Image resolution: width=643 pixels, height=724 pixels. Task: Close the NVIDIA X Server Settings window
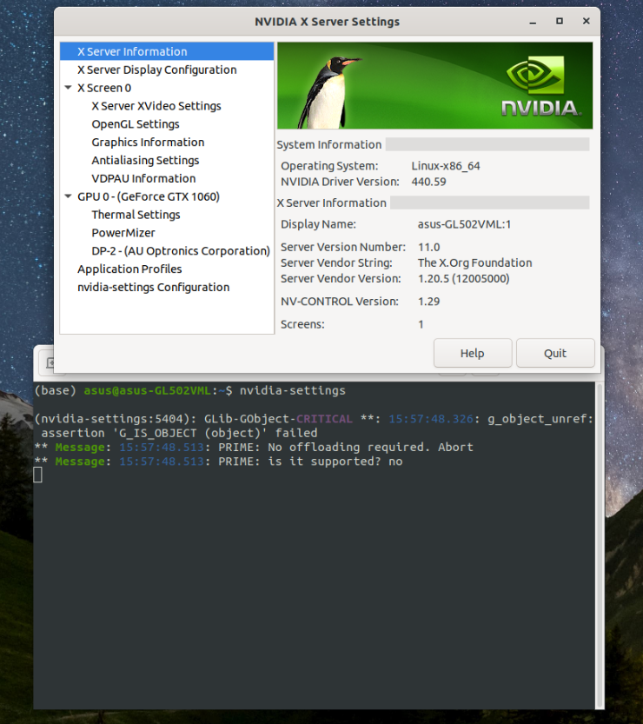click(587, 21)
